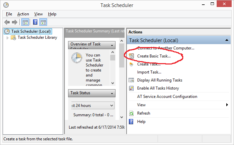Click the summary pane vertical scrollbar thumb
This screenshot has height=145, width=234.
[x=122, y=55]
